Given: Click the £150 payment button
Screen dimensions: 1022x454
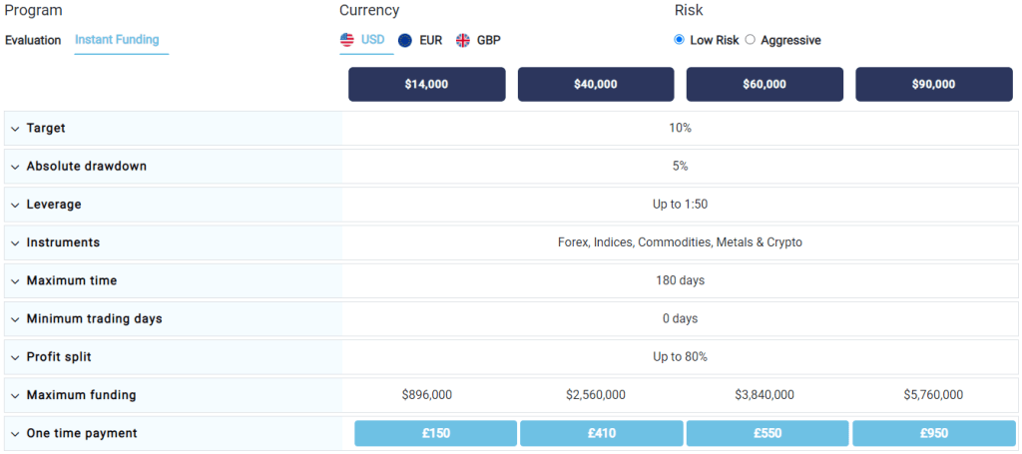Looking at the screenshot, I should [435, 433].
